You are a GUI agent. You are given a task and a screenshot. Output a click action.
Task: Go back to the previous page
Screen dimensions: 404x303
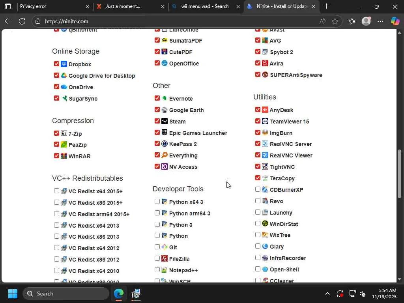point(8,21)
